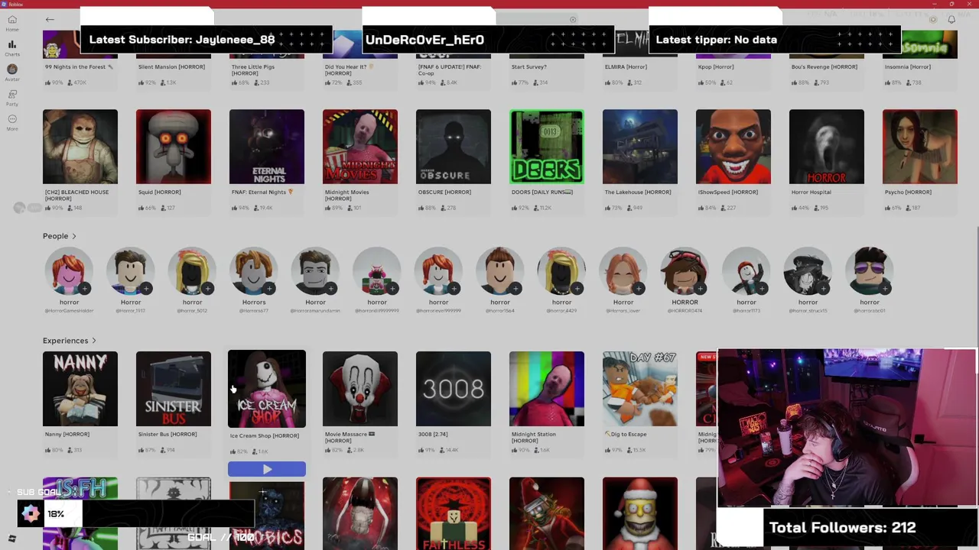
Task: Click the 'Kpop [Horror]' title
Action: coord(716,66)
